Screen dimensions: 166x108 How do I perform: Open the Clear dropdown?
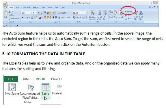click(128, 19)
